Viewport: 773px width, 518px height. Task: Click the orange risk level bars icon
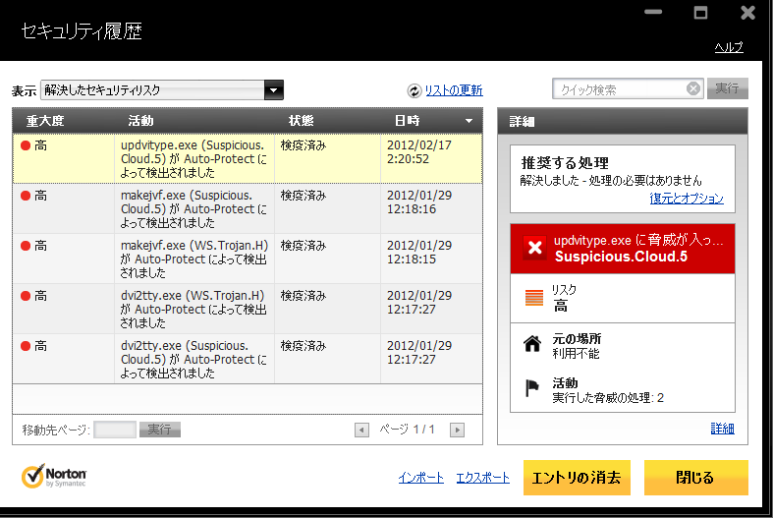tap(534, 298)
